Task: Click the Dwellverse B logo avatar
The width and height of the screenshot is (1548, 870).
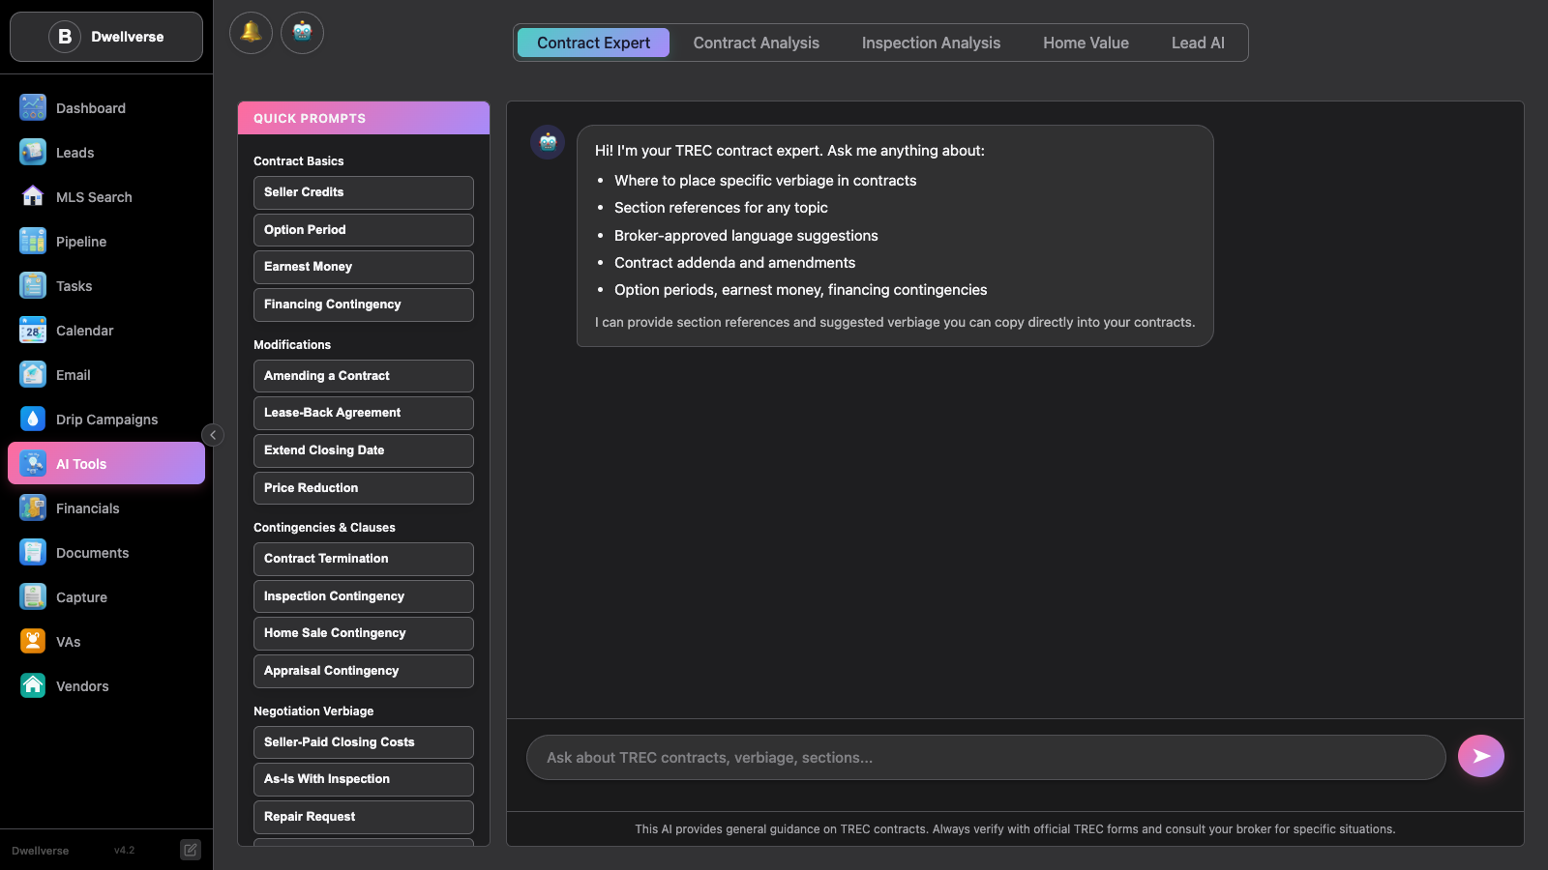Action: pos(65,37)
